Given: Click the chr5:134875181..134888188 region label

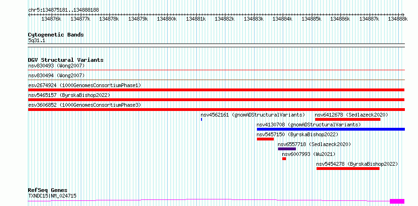Looking at the screenshot, I should click(x=63, y=10).
